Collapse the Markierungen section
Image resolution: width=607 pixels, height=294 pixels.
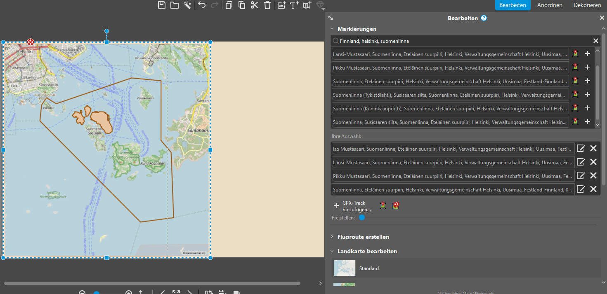pos(332,29)
